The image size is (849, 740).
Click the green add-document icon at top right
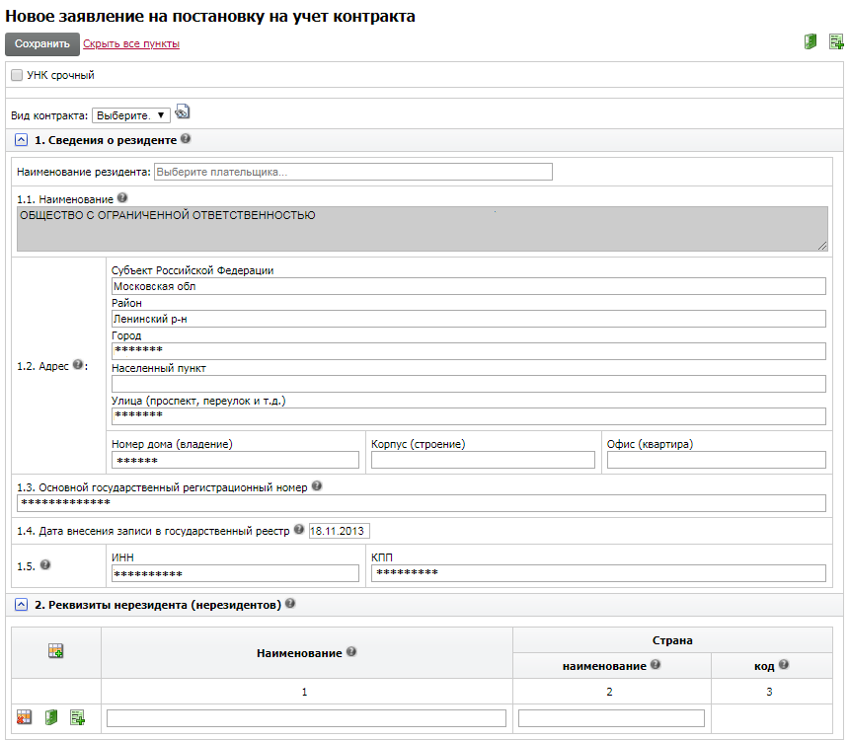click(836, 42)
